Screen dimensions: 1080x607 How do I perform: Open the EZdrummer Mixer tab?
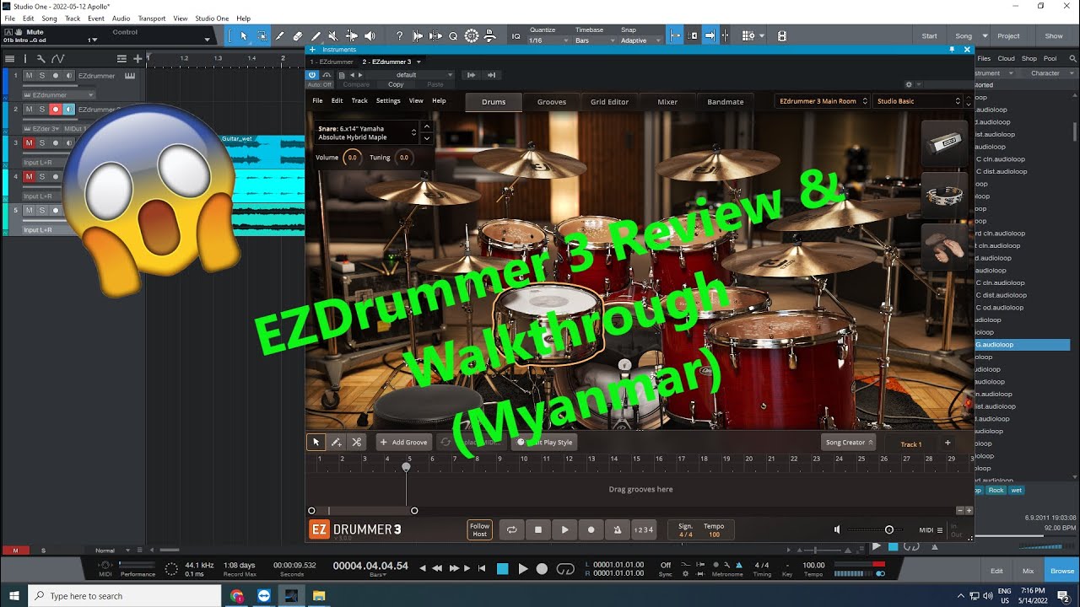[667, 102]
